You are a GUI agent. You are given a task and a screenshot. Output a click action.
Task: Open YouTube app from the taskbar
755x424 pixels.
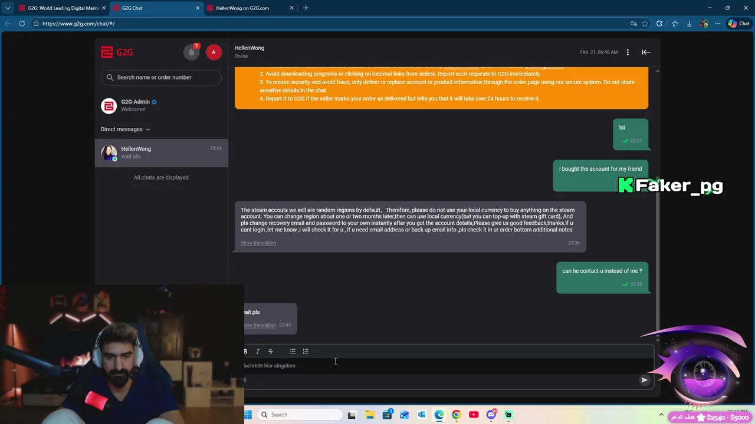(474, 415)
